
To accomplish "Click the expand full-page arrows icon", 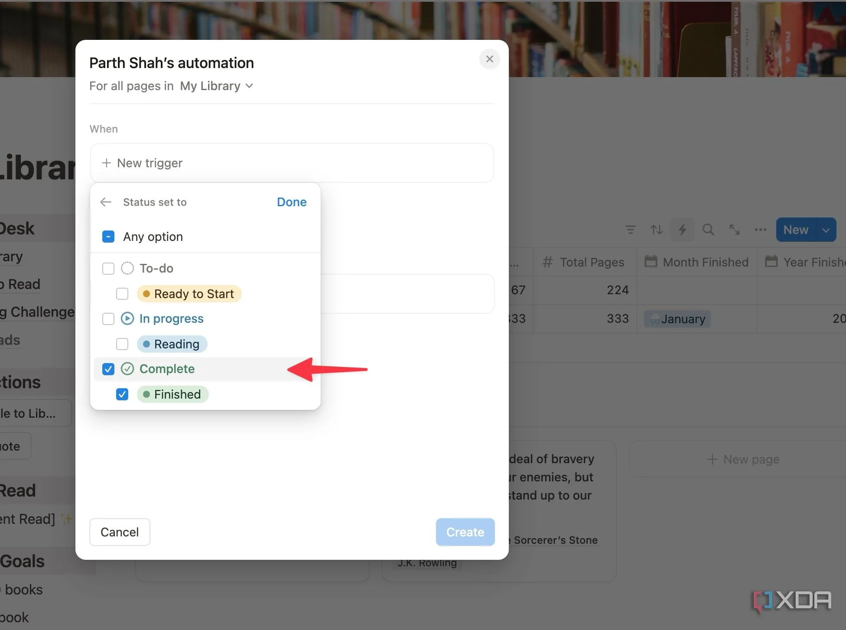I will click(734, 230).
